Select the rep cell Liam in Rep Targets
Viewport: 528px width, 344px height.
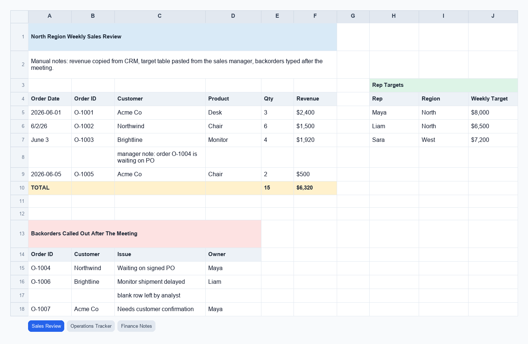coord(394,126)
